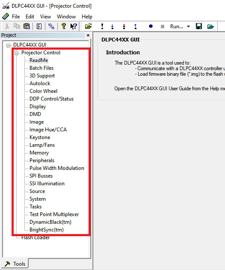Viewport: 225px width, 270px height.
Task: Select the Keystone tree item
Action: [40, 137]
